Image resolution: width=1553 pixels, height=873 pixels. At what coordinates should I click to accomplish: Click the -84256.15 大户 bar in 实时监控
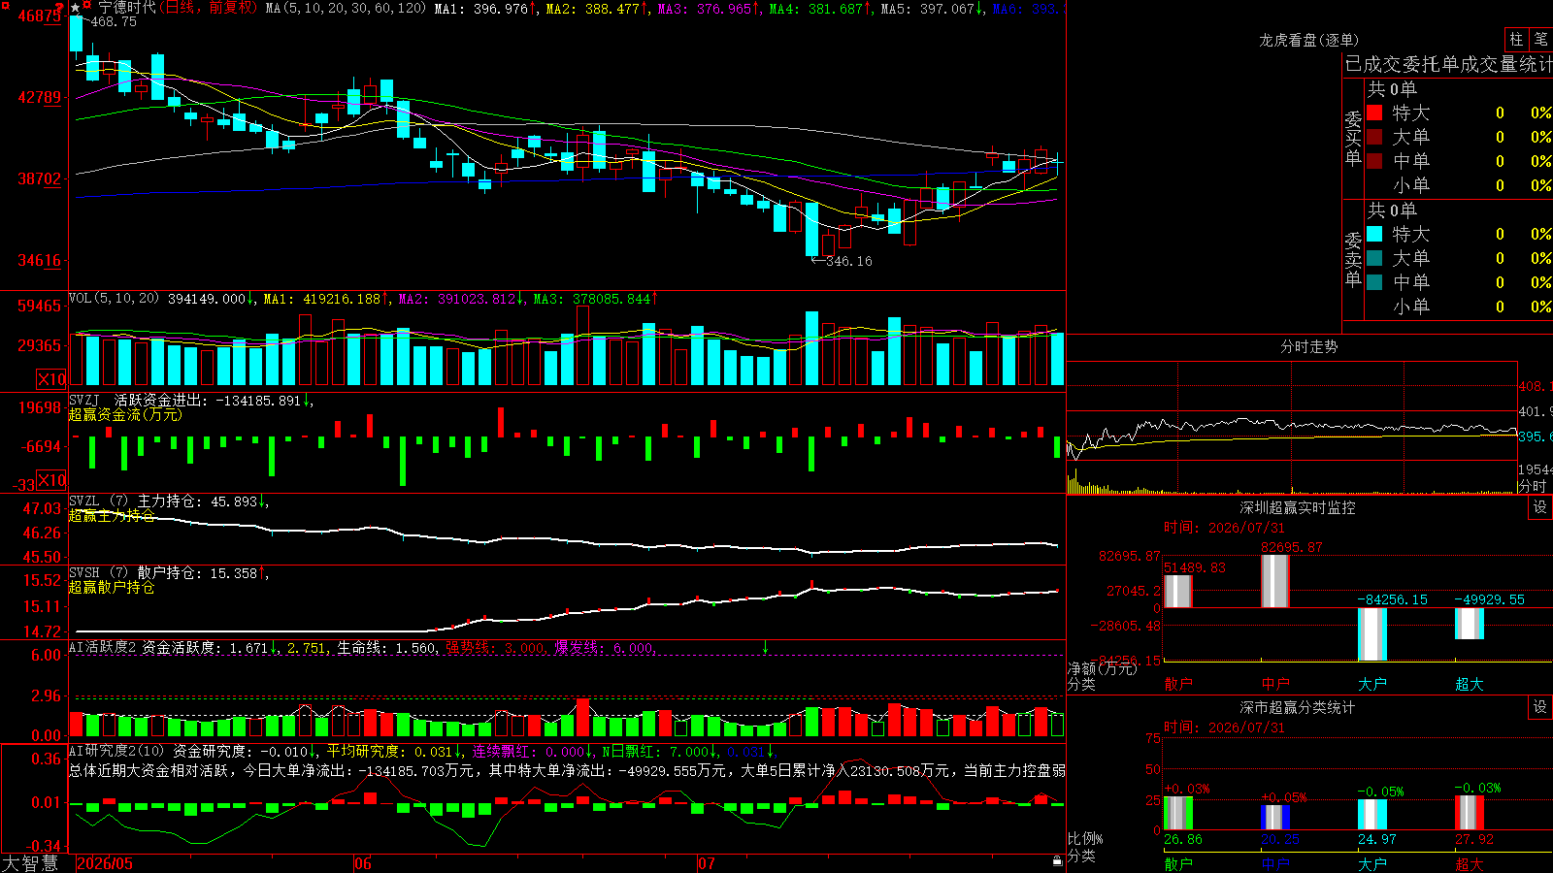(1372, 634)
